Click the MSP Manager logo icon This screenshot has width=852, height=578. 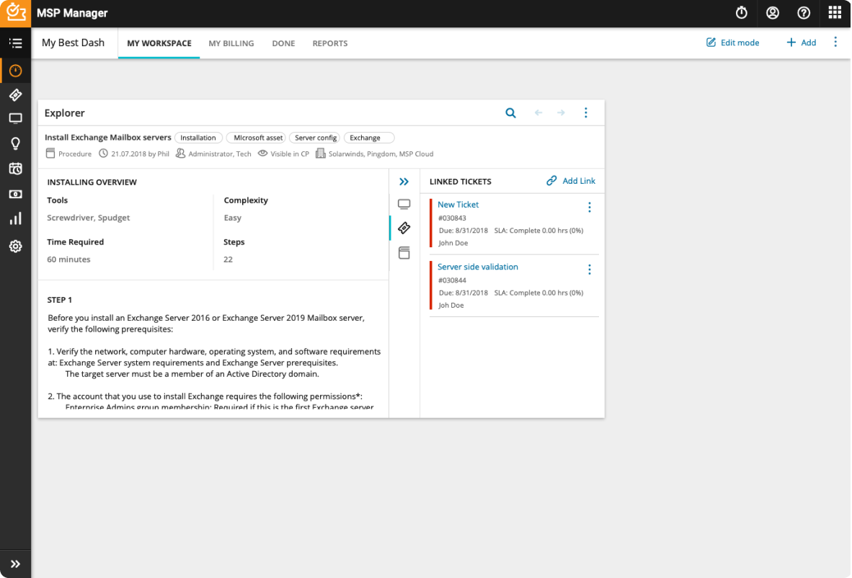[x=15, y=13]
